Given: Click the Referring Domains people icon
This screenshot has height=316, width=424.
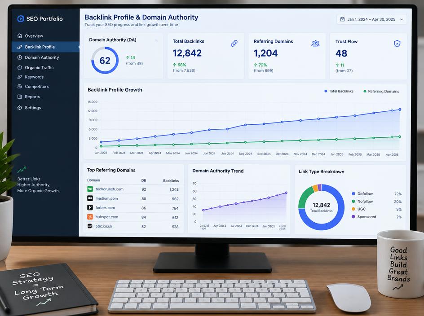Looking at the screenshot, I should click(315, 43).
